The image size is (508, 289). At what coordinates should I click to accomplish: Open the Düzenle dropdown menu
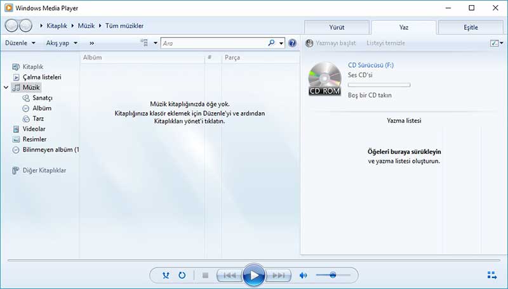(25, 43)
